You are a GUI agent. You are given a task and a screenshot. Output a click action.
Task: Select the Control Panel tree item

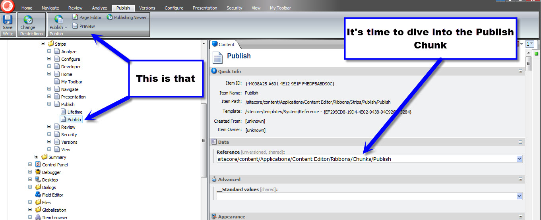coord(54,165)
